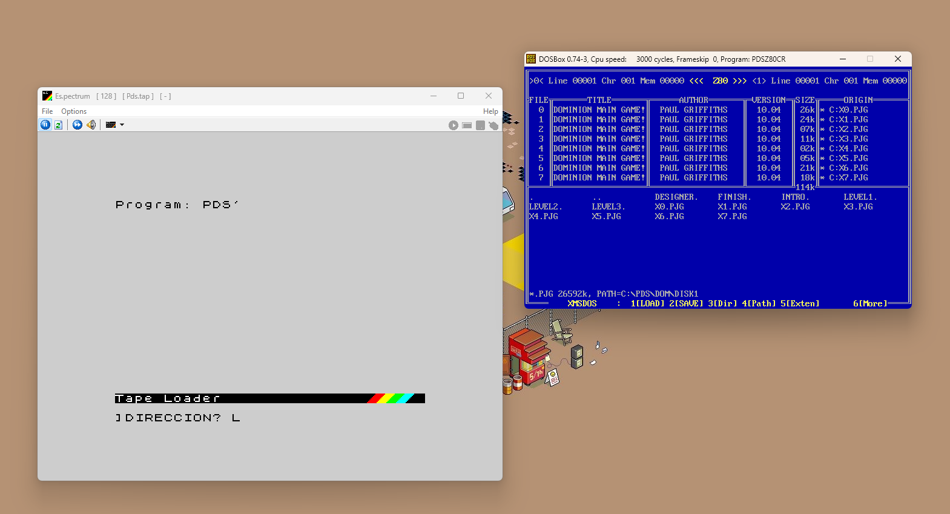This screenshot has height=514, width=950.
Task: Click the DIRECCION? L prompt line
Action: (178, 418)
